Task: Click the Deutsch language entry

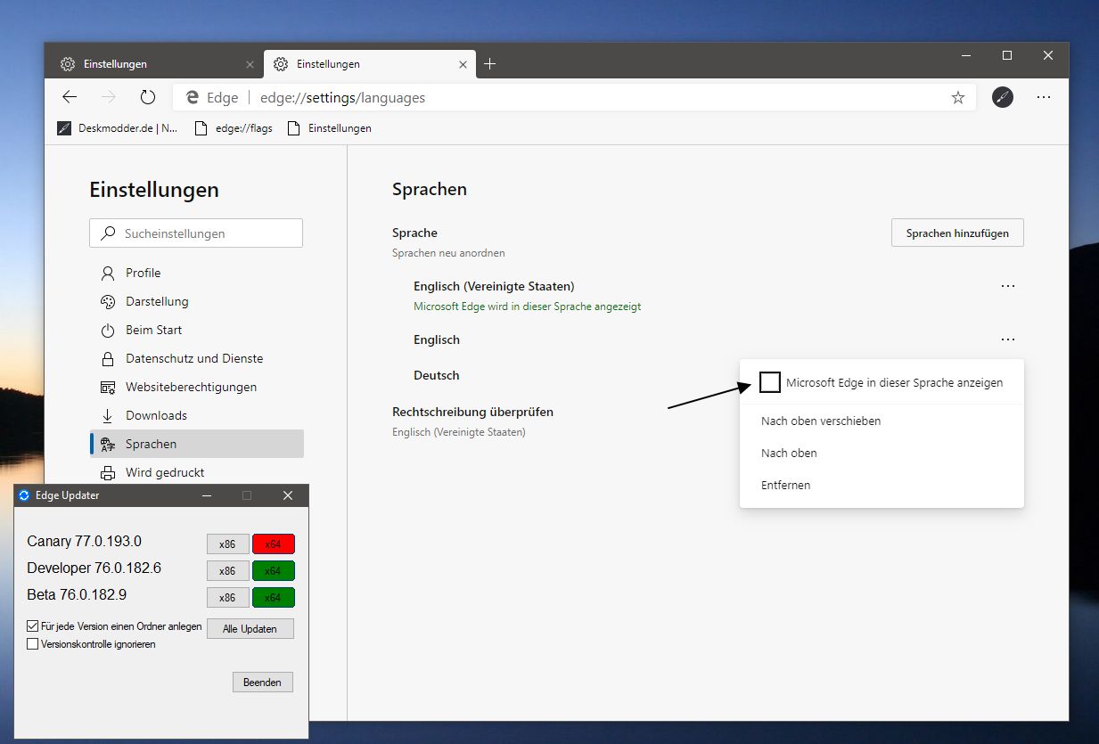Action: coord(437,375)
